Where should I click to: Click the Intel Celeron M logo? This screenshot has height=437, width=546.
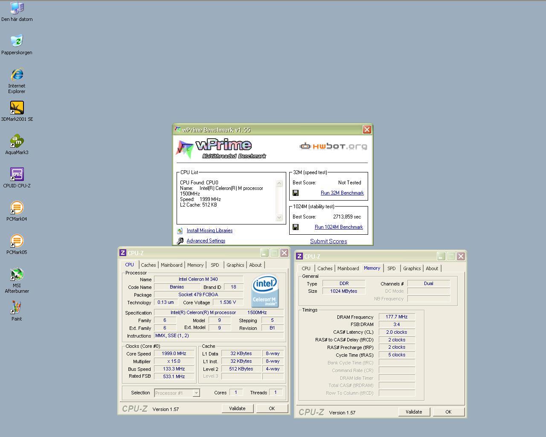(265, 291)
